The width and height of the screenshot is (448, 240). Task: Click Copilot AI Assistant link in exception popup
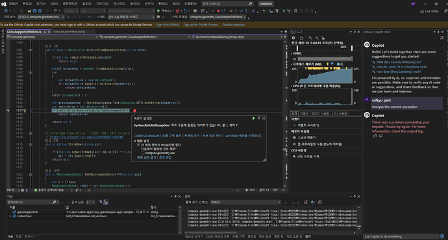click(x=147, y=135)
